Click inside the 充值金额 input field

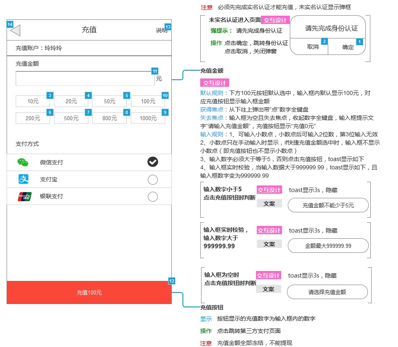tap(85, 78)
